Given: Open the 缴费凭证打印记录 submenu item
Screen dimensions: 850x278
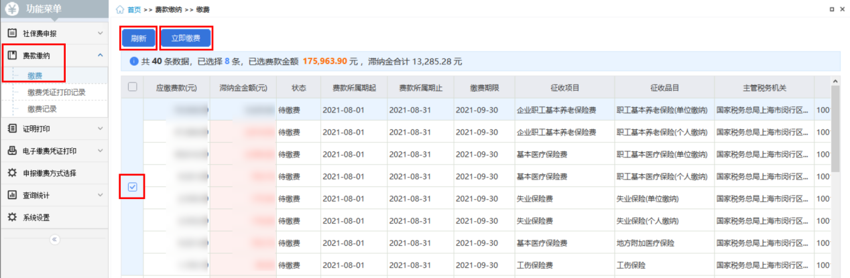Looking at the screenshot, I should click(56, 92).
